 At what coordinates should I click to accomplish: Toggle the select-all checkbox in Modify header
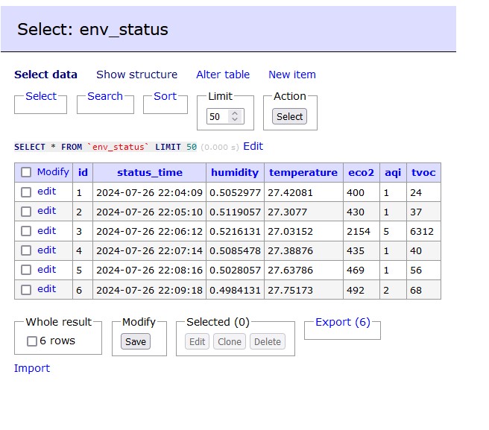(x=26, y=172)
